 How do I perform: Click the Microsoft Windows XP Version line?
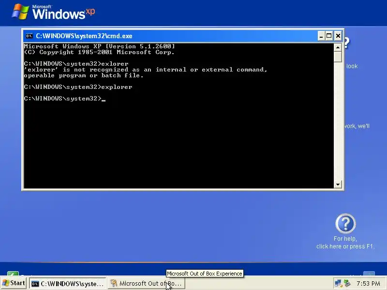[99, 46]
